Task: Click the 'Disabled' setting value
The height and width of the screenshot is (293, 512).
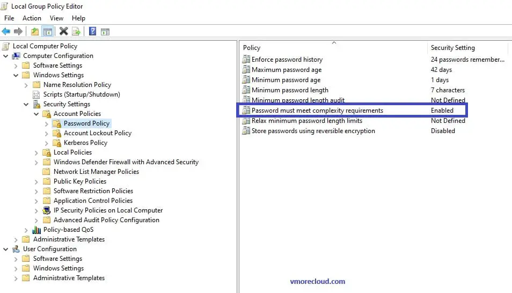Action: [443, 130]
